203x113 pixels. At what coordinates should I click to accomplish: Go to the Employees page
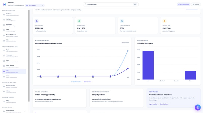pyautogui.click(x=14, y=20)
